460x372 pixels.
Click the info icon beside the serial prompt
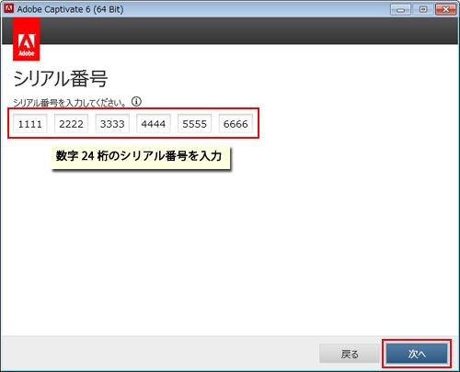(136, 101)
